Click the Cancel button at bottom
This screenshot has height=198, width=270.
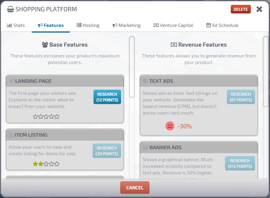coord(135,188)
